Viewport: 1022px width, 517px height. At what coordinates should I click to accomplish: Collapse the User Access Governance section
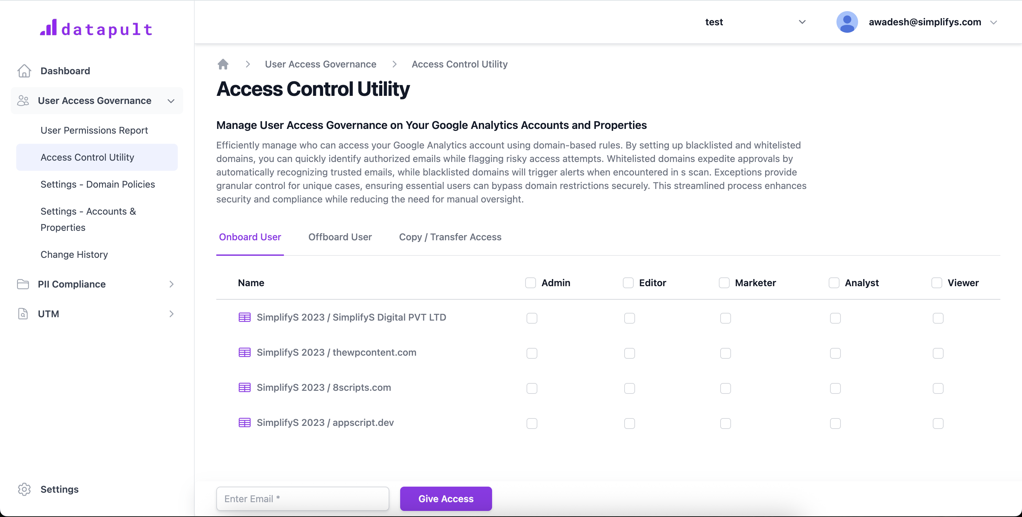[171, 101]
